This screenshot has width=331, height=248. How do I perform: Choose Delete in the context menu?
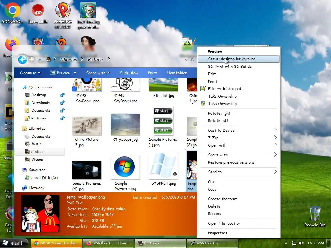[239, 206]
